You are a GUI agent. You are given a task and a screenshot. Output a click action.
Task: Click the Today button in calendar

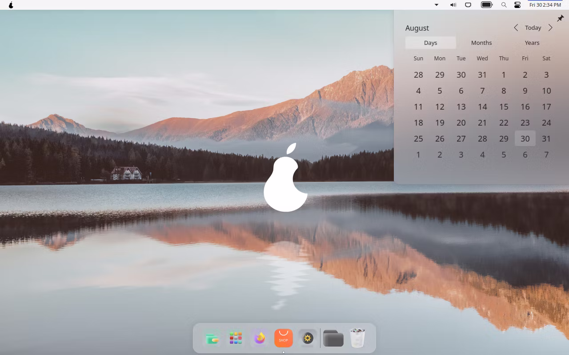click(533, 28)
